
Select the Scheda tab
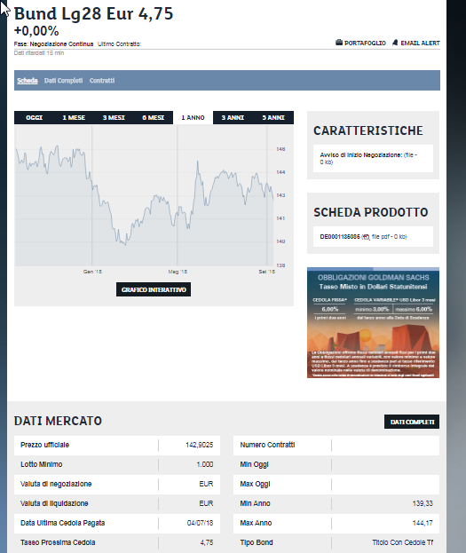[x=28, y=81]
